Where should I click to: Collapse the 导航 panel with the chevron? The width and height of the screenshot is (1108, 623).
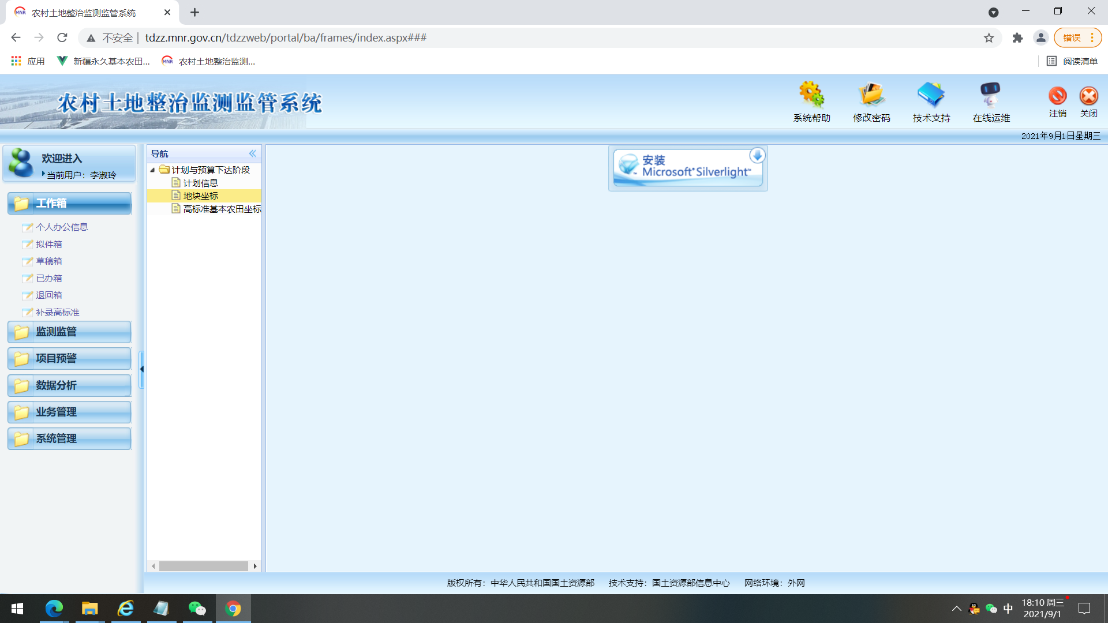tap(252, 153)
